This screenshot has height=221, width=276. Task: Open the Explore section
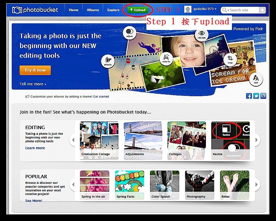coord(113,10)
